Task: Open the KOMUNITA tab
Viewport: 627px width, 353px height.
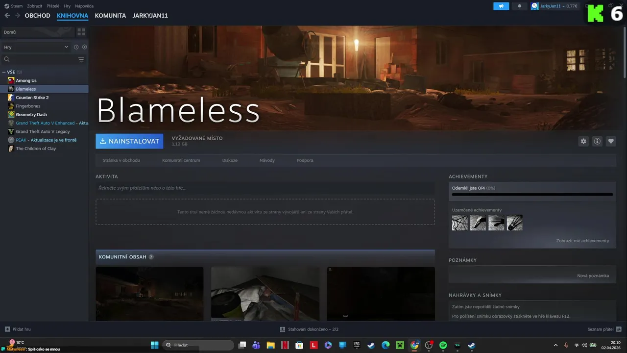Action: [x=110, y=16]
